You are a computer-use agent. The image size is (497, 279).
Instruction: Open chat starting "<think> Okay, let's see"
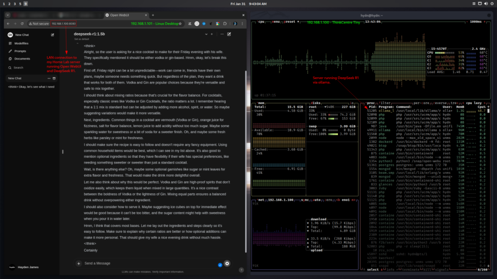click(31, 87)
